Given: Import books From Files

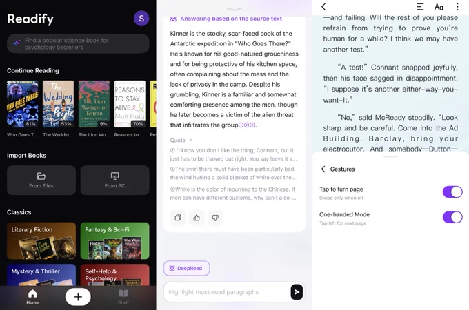Looking at the screenshot, I should 41,180.
